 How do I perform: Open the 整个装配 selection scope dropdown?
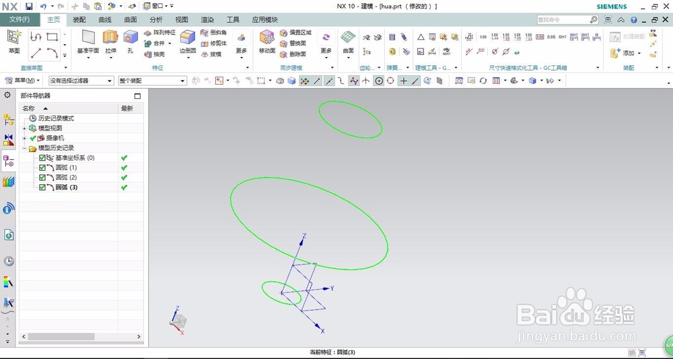[152, 81]
